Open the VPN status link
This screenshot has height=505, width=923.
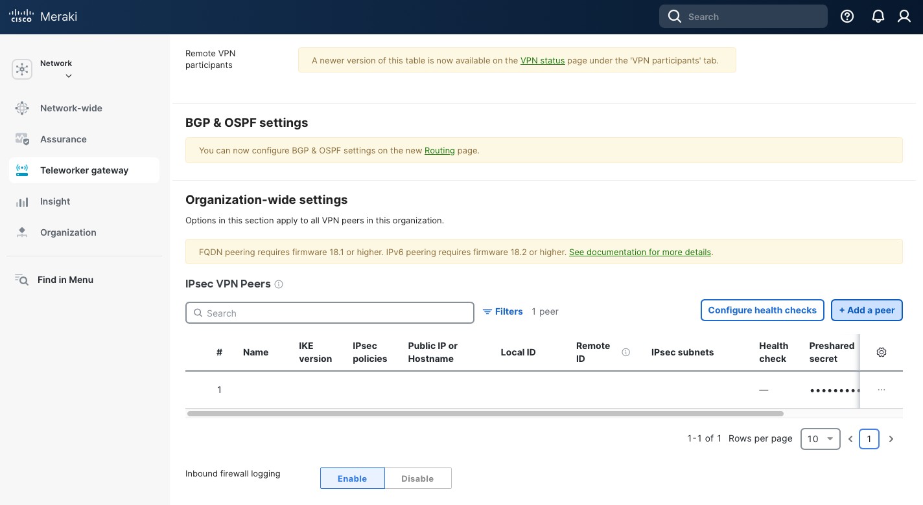[542, 60]
